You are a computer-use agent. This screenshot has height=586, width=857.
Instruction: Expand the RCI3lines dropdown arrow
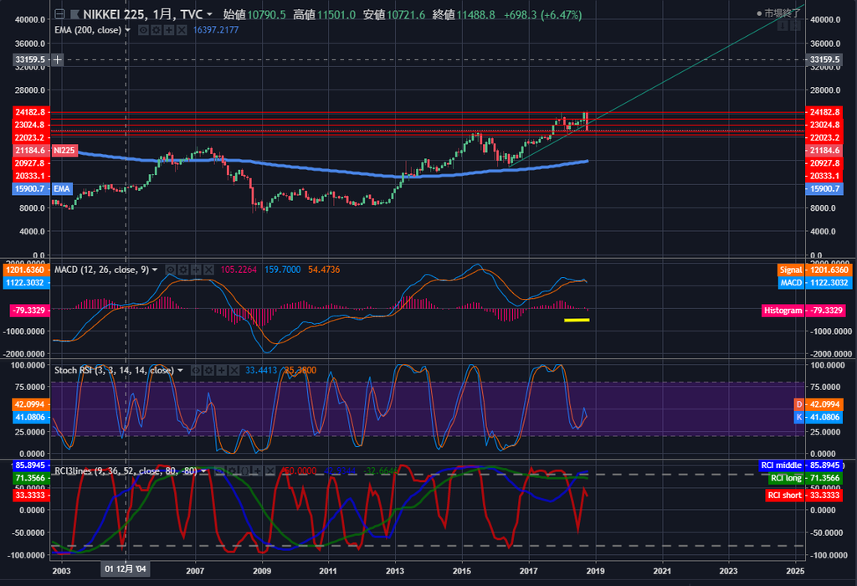point(203,470)
